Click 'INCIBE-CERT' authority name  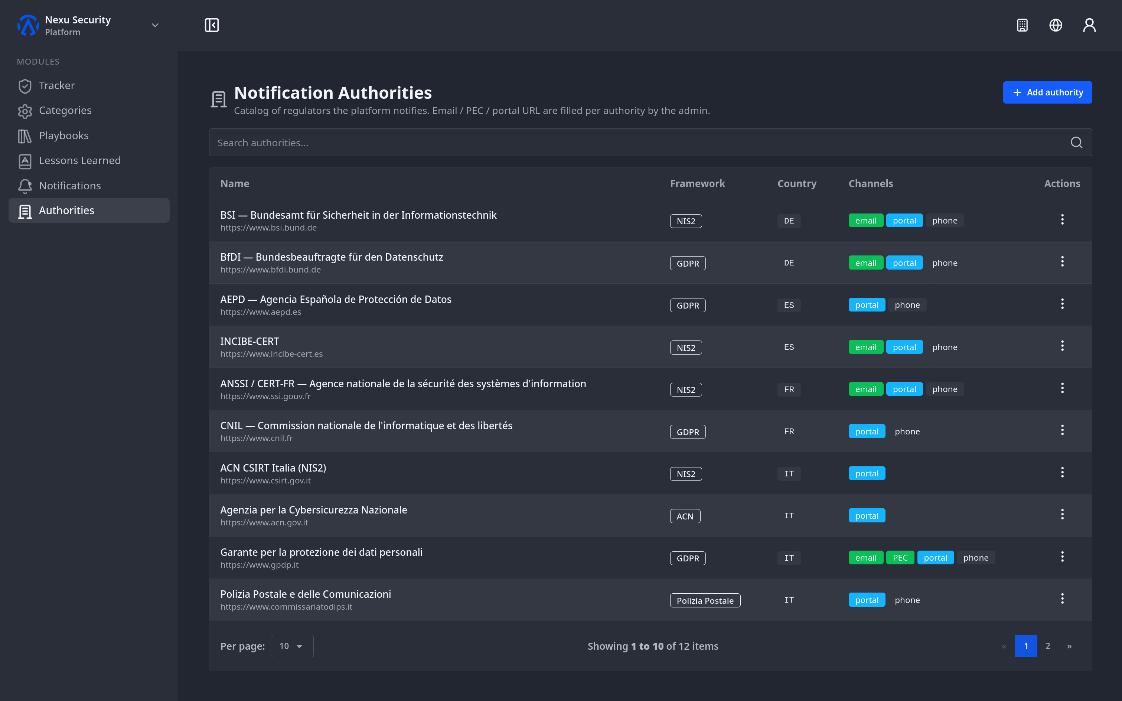pos(249,341)
